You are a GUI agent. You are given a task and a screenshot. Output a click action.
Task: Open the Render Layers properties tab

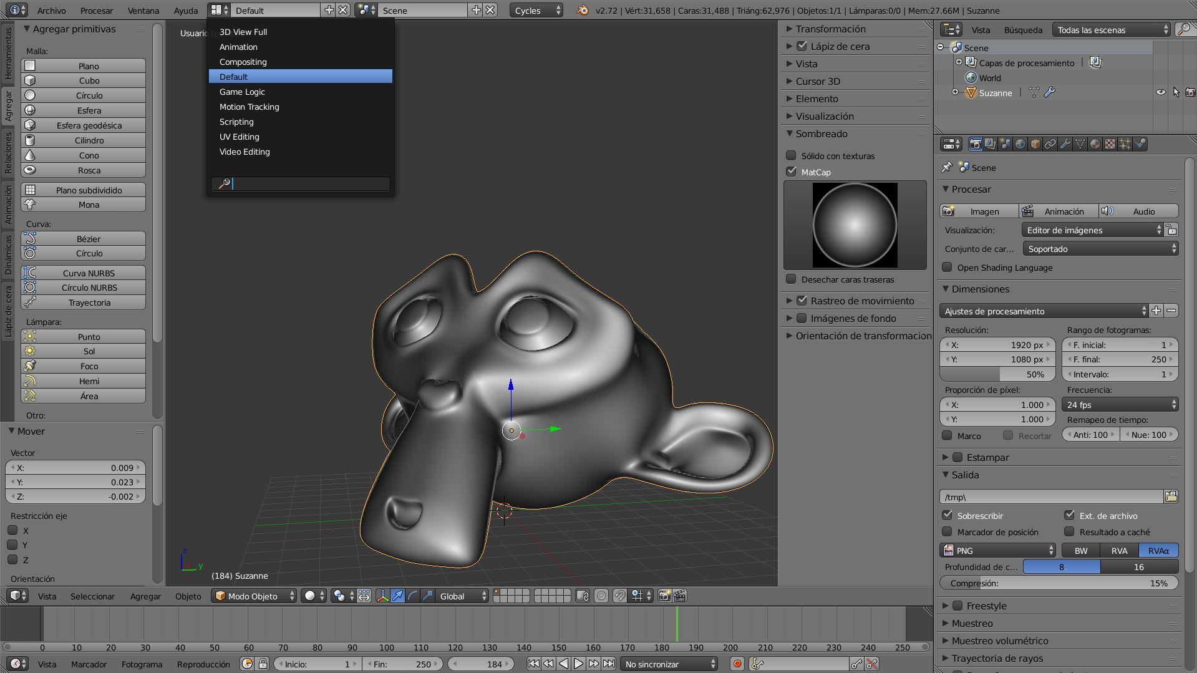(990, 144)
